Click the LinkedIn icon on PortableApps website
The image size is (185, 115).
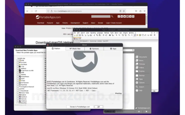click(x=122, y=16)
